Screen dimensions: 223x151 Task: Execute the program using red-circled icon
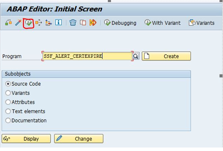[x=28, y=23]
